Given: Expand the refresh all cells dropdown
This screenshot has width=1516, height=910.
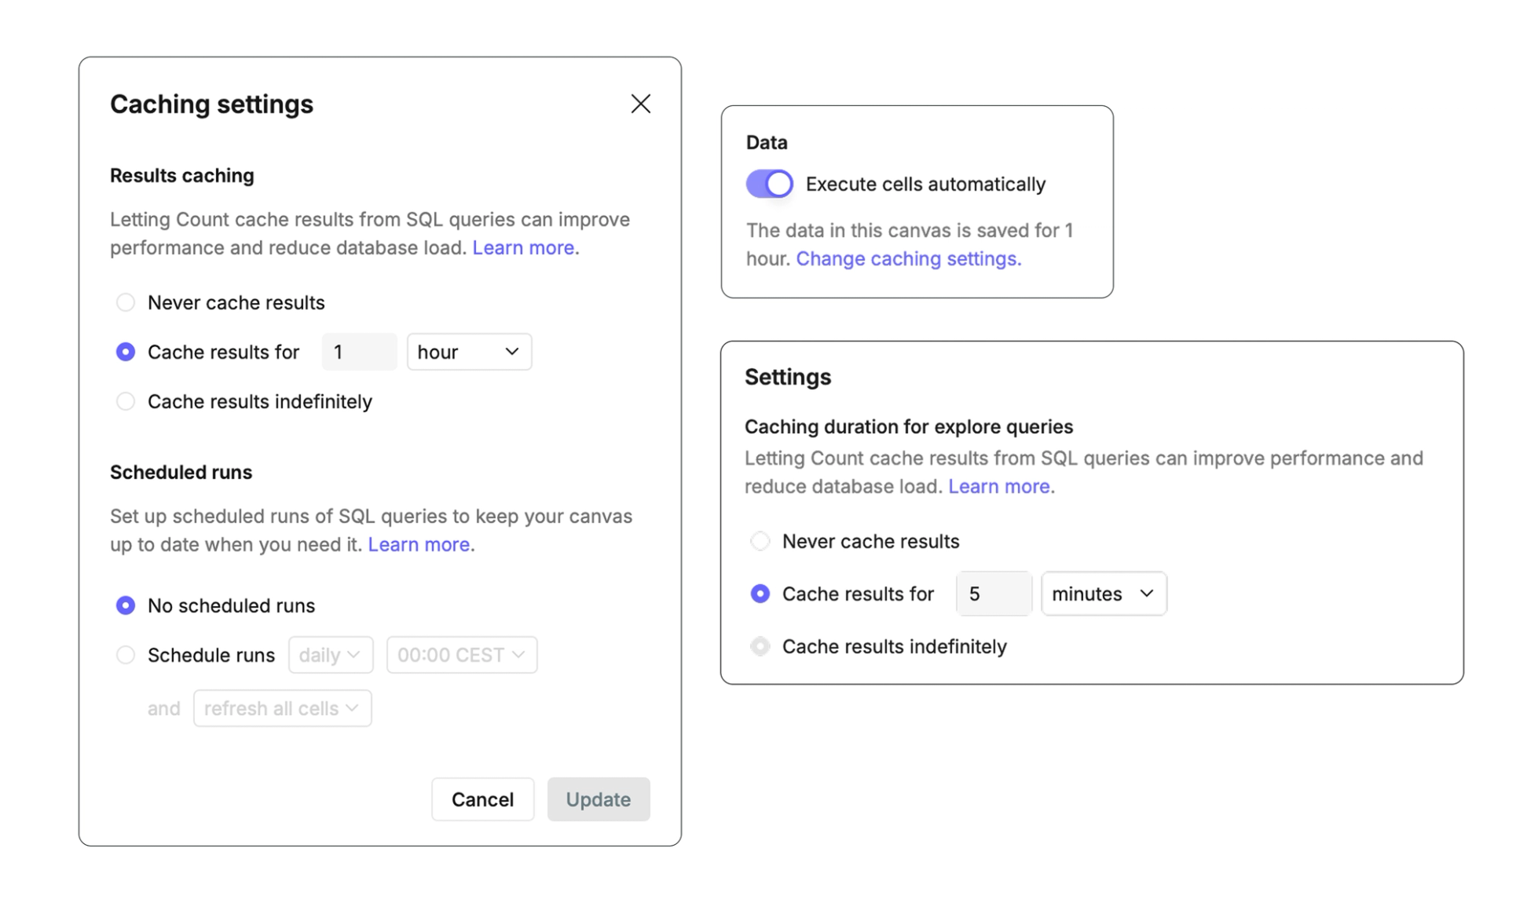Looking at the screenshot, I should pos(282,707).
